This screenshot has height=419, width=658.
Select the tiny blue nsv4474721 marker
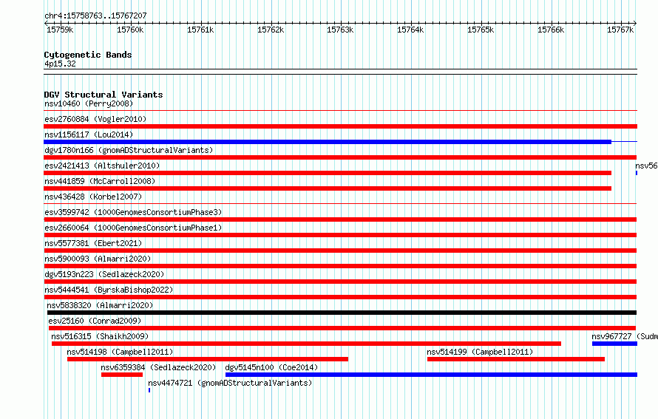click(149, 390)
